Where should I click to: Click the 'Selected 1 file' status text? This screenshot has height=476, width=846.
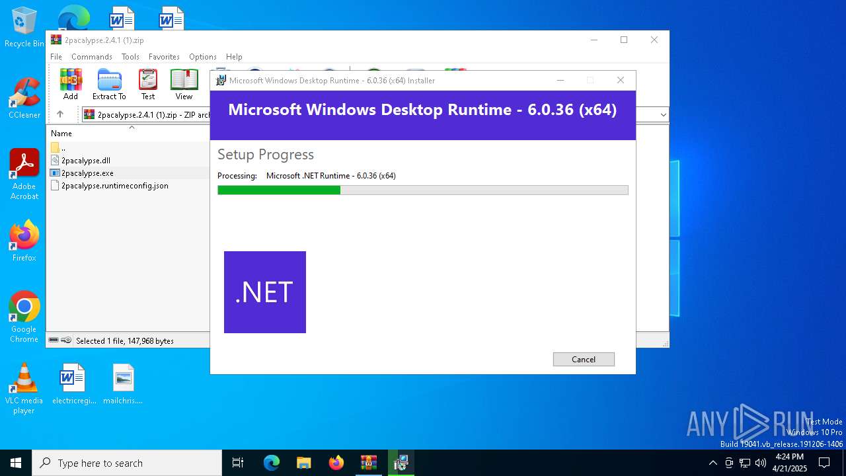click(125, 340)
